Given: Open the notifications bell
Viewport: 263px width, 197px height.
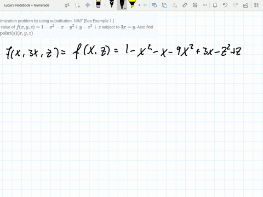Looking at the screenshot, I should (x=215, y=5).
